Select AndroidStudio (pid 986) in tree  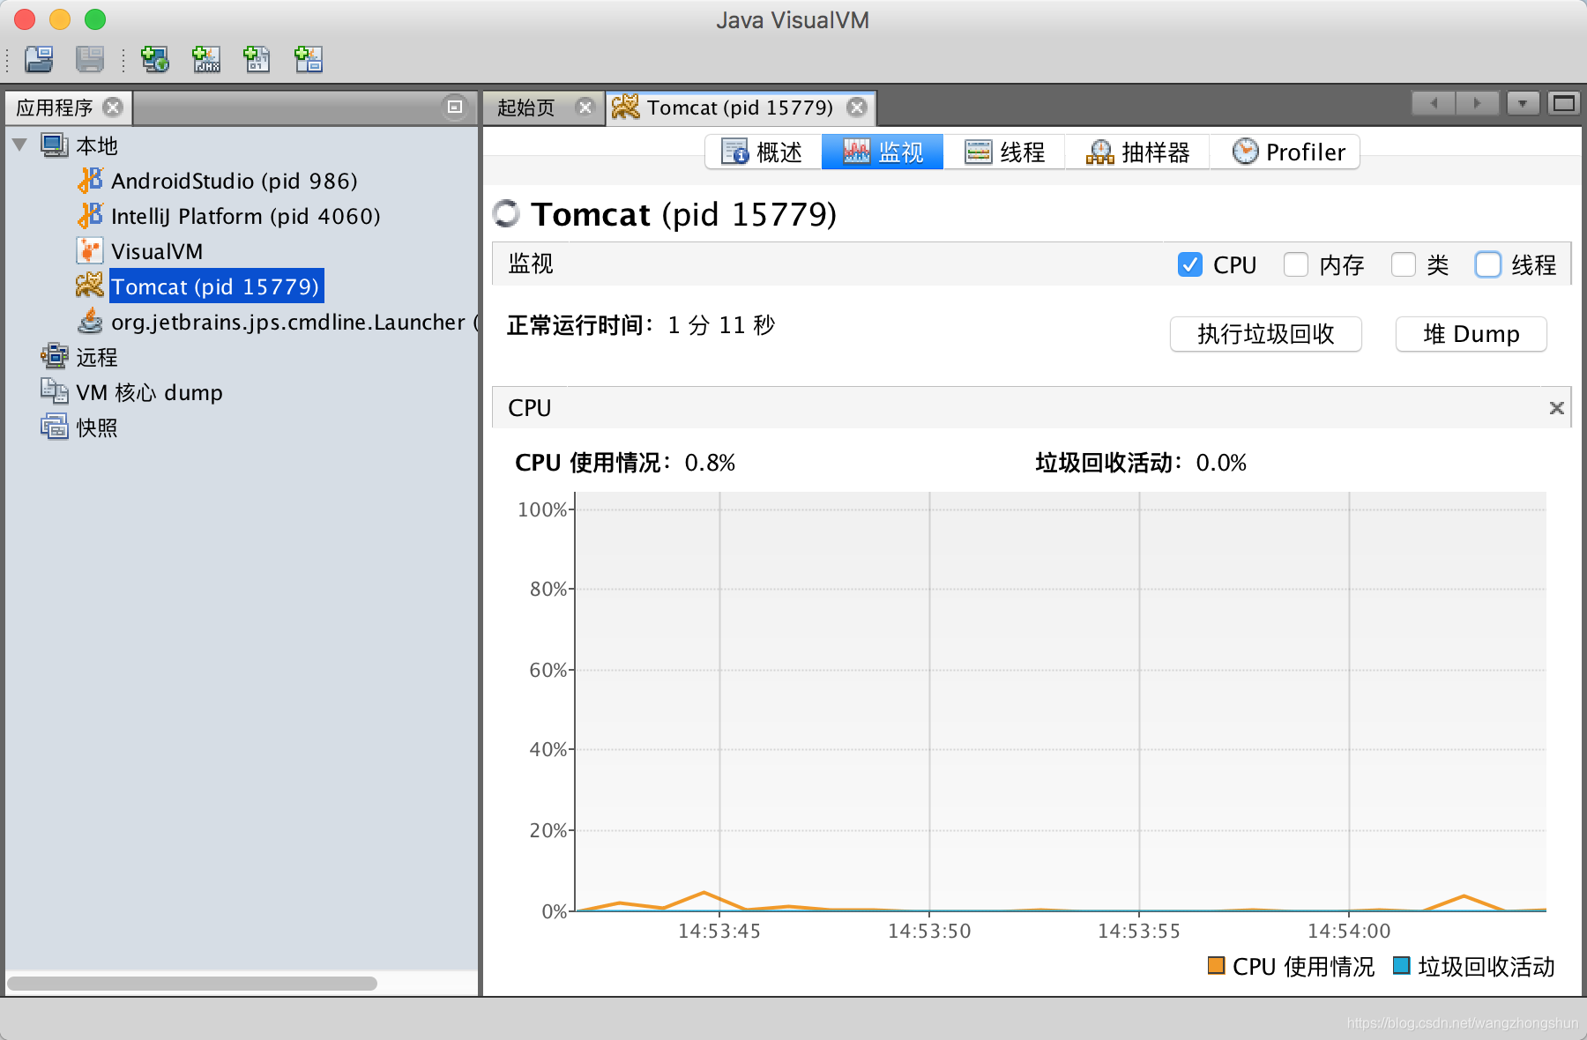point(234,181)
